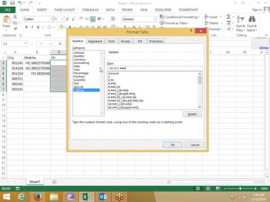This screenshot has width=270, height=202.
Task: Click Sign in at top right
Action: click(x=256, y=10)
